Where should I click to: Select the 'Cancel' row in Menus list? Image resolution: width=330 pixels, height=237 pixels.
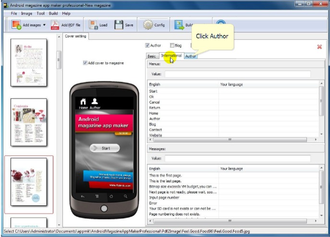click(x=233, y=102)
